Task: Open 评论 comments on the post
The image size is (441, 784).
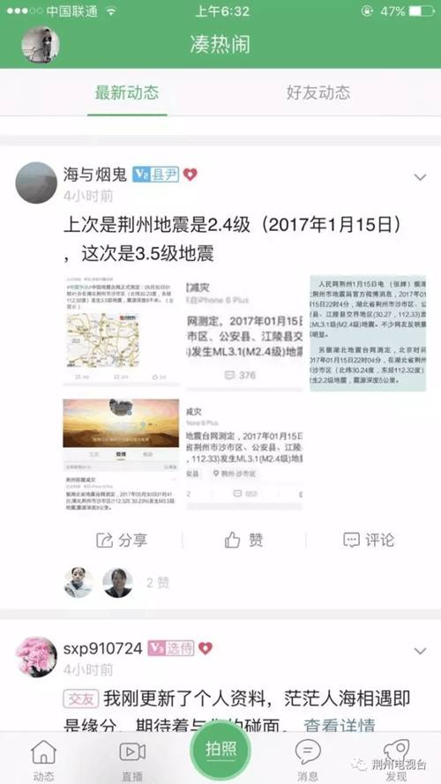Action: [369, 540]
